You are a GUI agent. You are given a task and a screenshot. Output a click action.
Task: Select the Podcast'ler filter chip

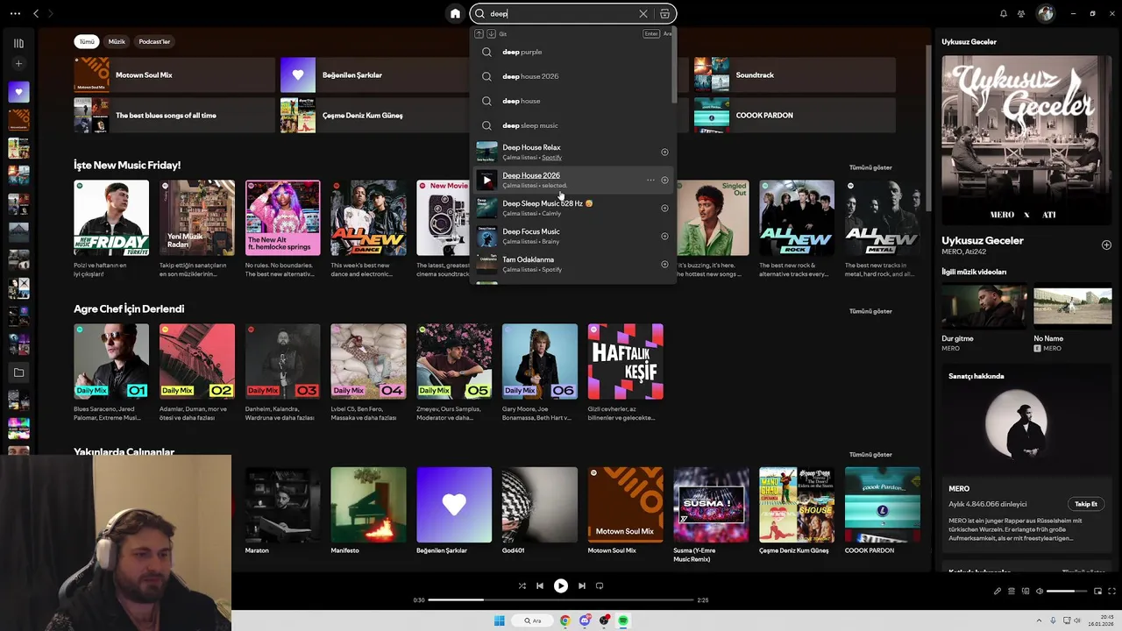(154, 41)
